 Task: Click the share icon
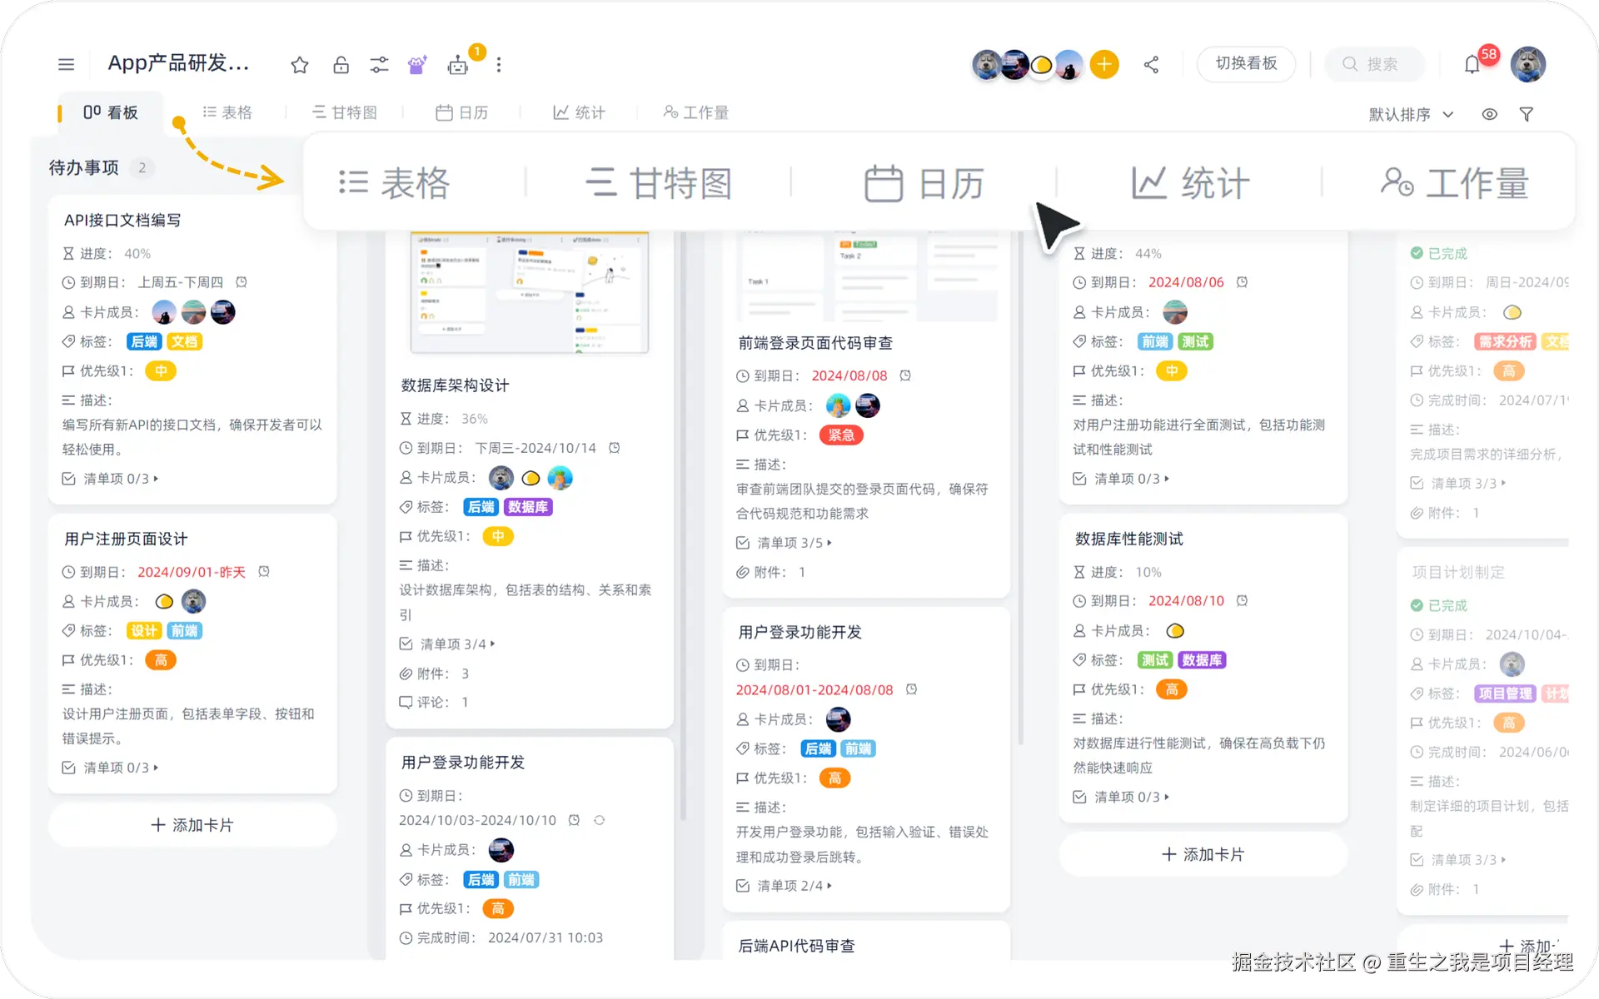[x=1151, y=65]
